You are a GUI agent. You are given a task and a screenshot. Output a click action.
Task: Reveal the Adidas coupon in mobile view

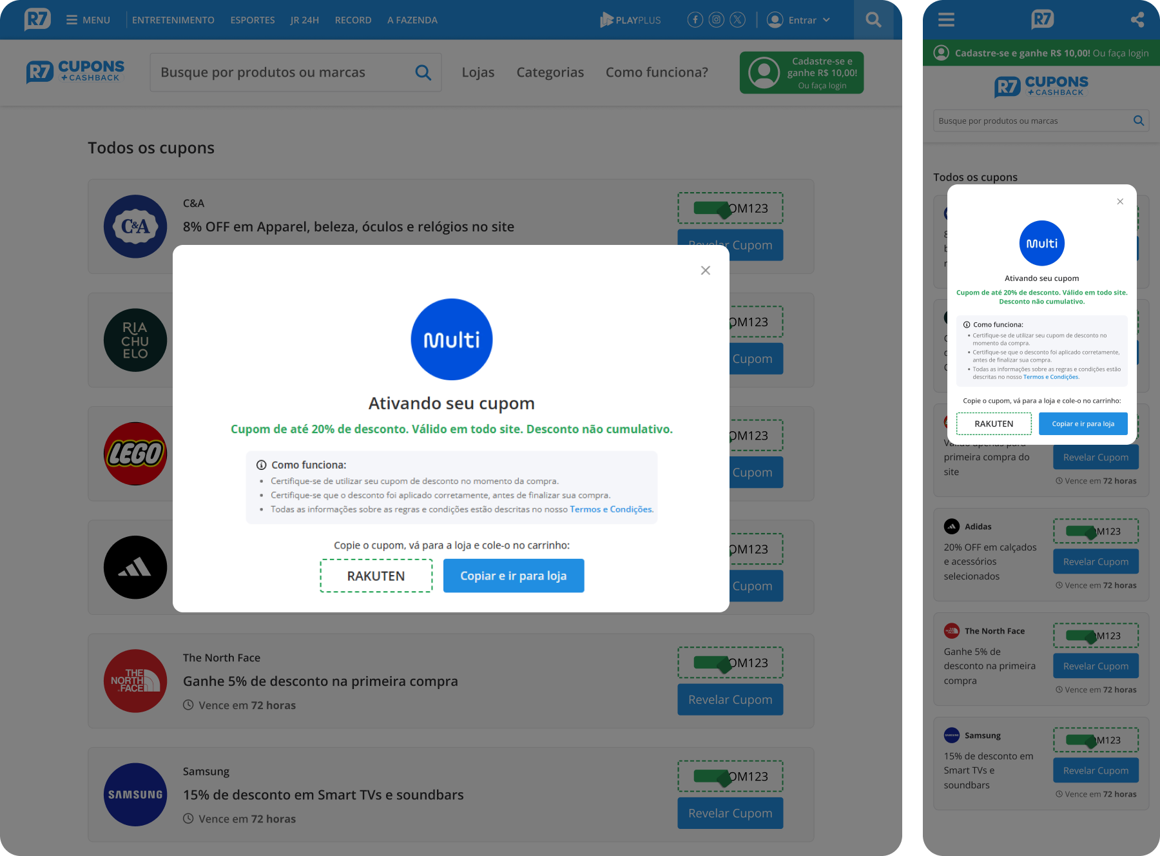tap(1096, 561)
